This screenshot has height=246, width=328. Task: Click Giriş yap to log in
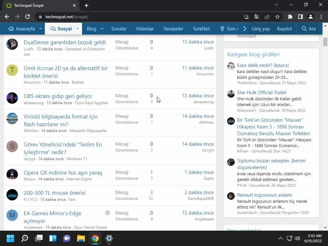[x=261, y=29]
